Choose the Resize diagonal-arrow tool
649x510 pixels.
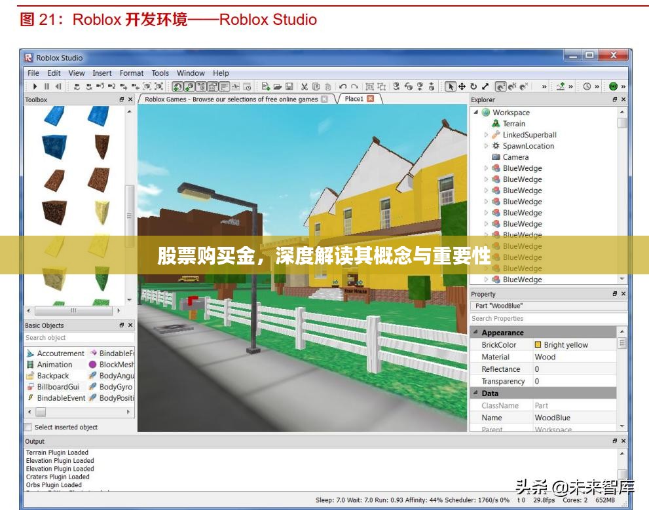485,86
